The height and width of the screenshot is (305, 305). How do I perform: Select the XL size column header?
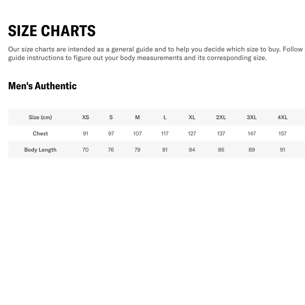(x=192, y=117)
